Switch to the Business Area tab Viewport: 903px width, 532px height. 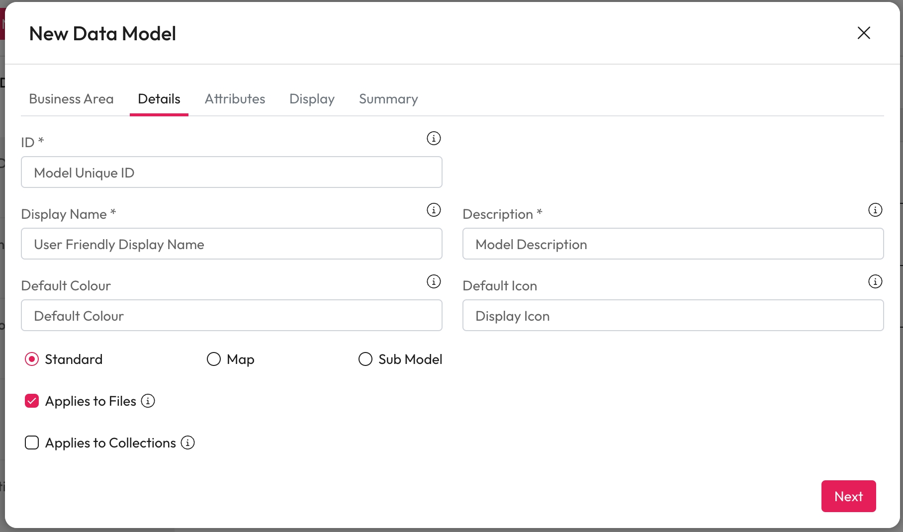71,99
